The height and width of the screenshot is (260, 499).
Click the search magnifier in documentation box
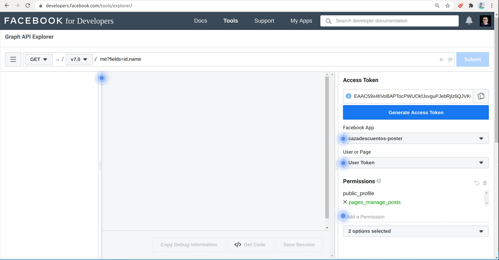coord(328,21)
